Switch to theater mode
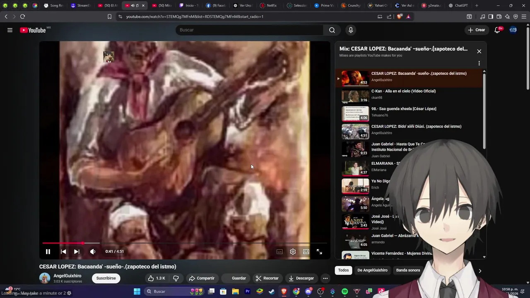Viewport: 530px width, 298px height. click(306, 252)
